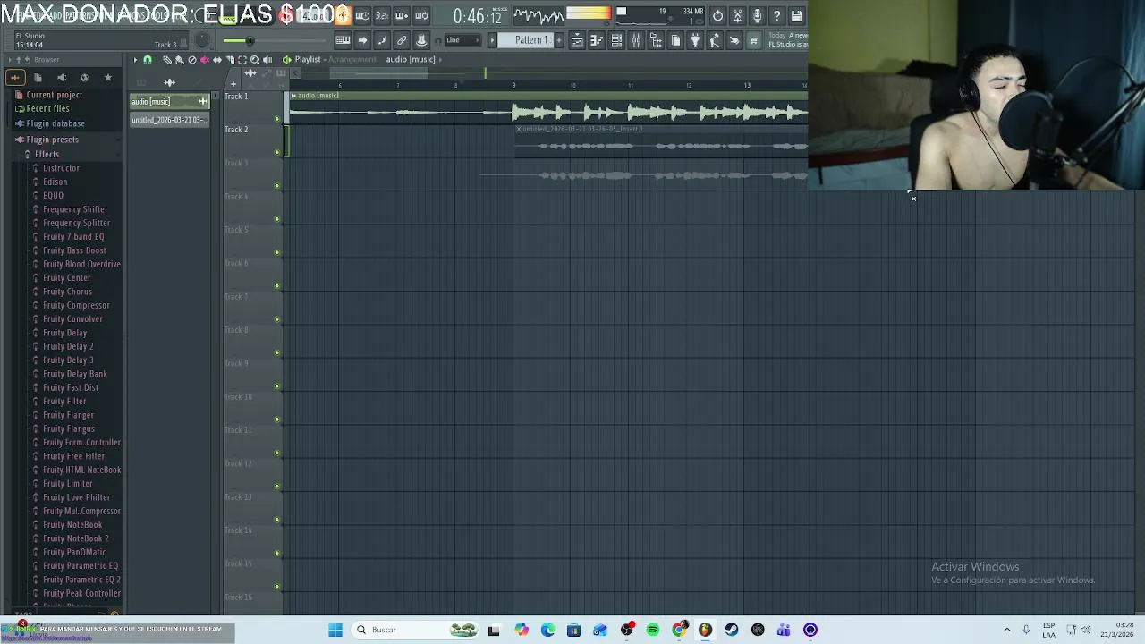Viewport: 1145px width, 644px height.
Task: Select Fruity Limiter preset in browser
Action: click(x=68, y=484)
